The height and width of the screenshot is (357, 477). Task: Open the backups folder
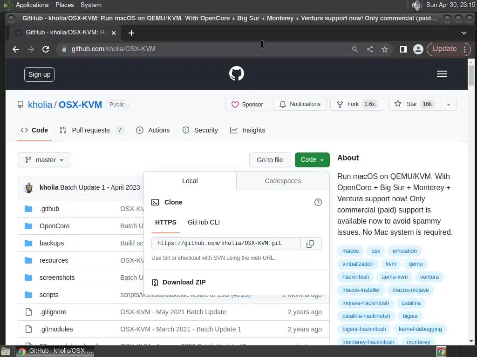52,243
